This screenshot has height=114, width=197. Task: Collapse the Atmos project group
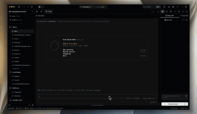pos(14,27)
